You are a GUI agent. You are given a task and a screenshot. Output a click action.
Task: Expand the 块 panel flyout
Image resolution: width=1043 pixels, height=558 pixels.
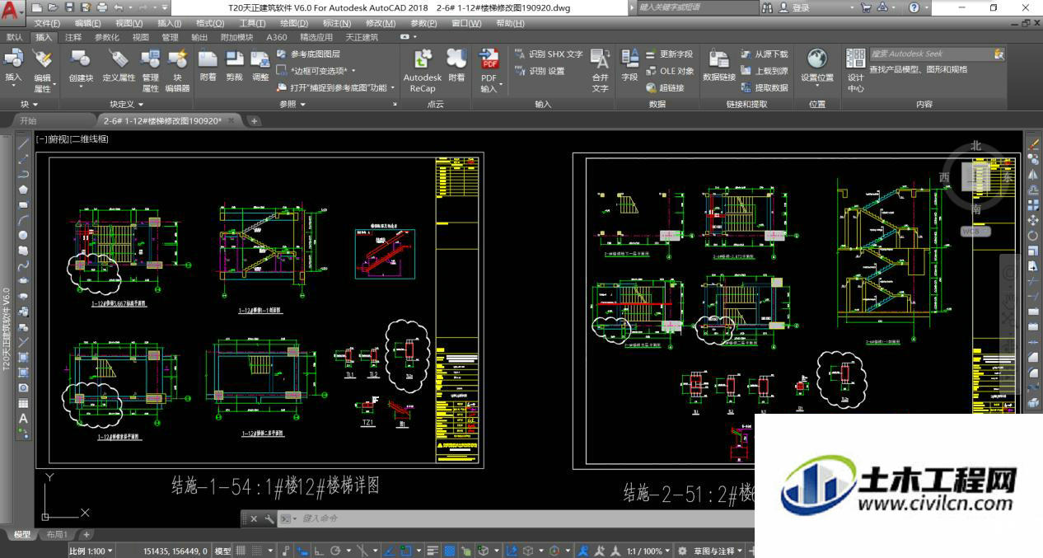[29, 105]
